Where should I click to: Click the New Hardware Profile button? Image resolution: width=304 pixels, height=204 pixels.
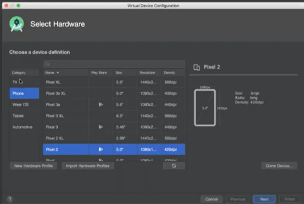coord(34,166)
